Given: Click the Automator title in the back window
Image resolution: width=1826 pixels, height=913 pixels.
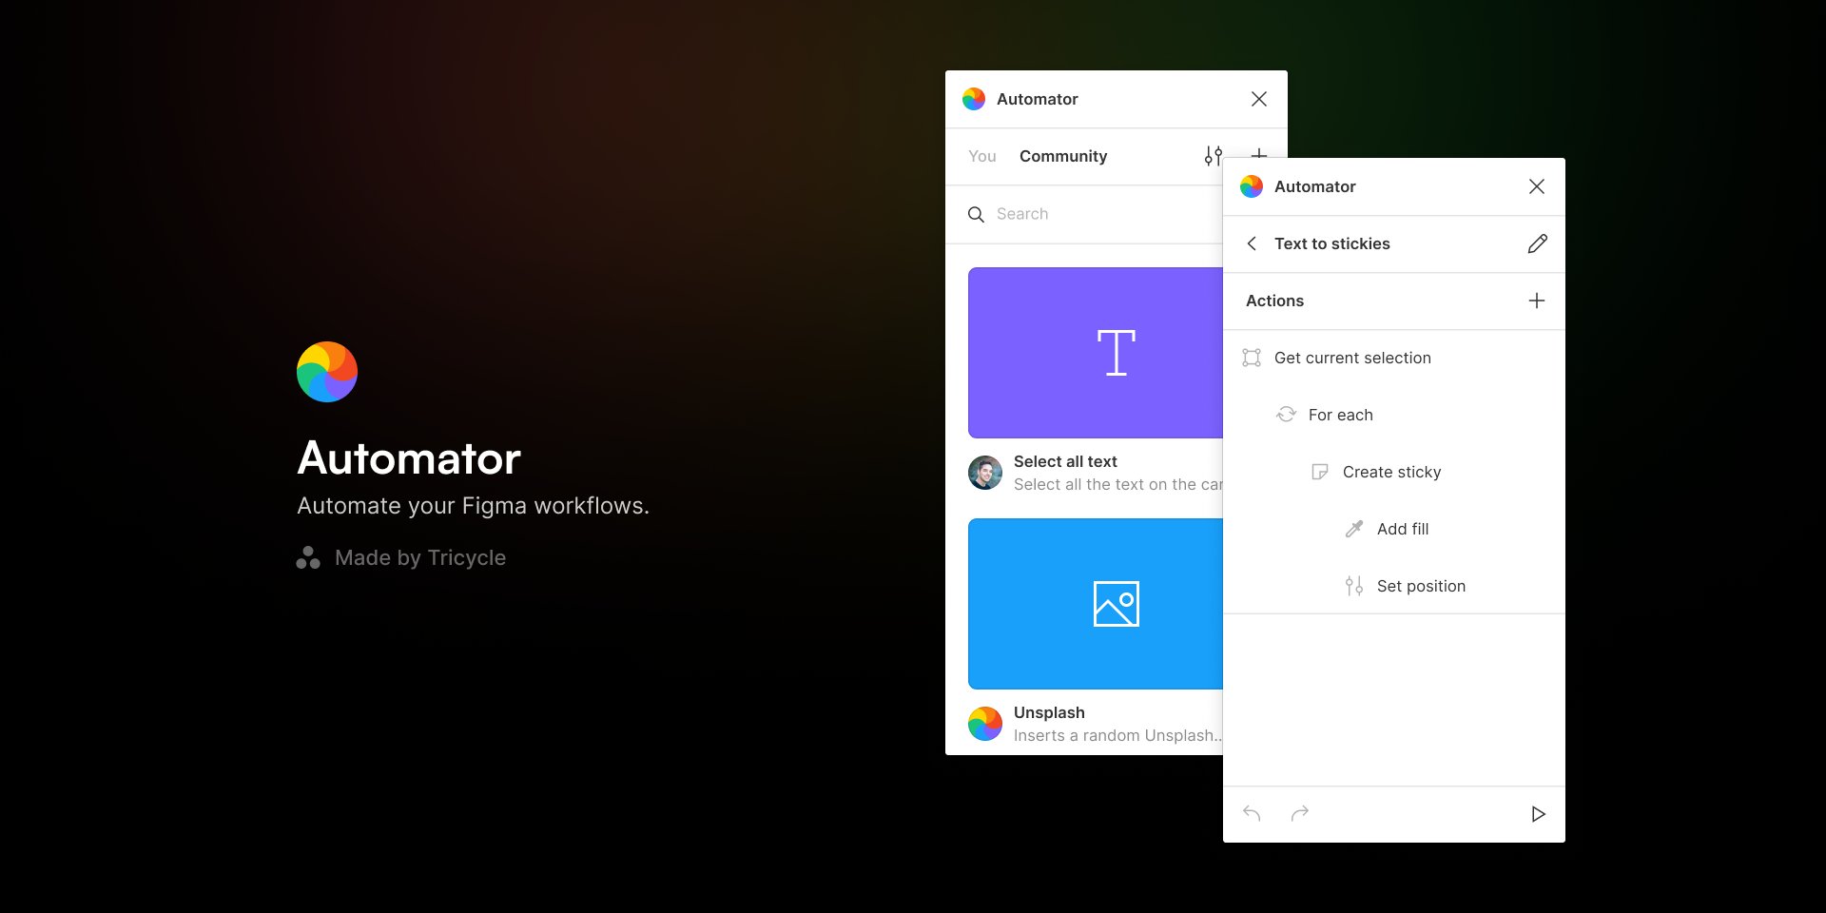Looking at the screenshot, I should pyautogui.click(x=1038, y=100).
